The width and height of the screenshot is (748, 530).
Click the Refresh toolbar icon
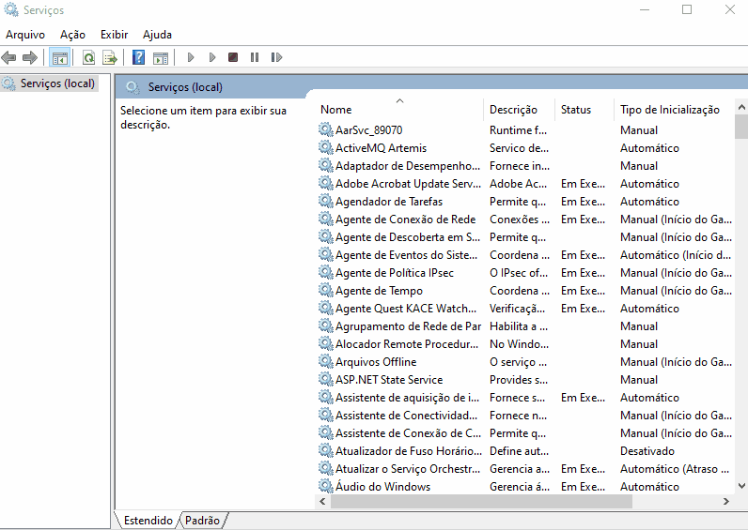pos(88,57)
